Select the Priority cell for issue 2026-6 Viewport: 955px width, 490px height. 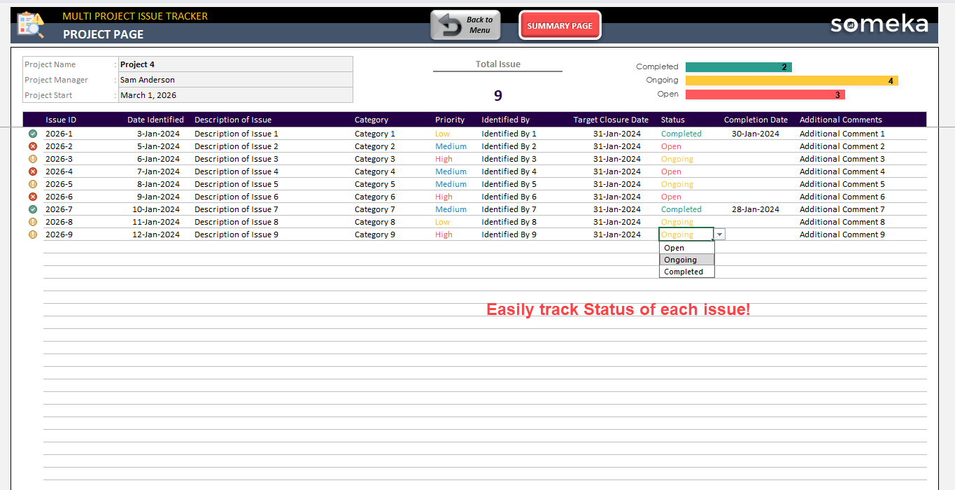(444, 197)
